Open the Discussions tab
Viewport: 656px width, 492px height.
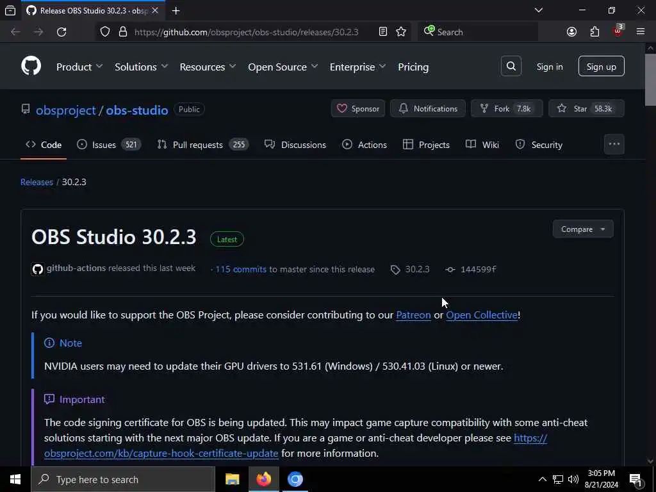295,145
